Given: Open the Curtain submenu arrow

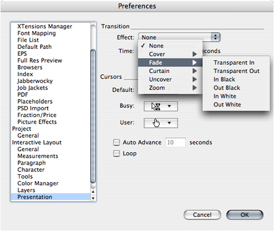Looking at the screenshot, I should tap(195, 71).
